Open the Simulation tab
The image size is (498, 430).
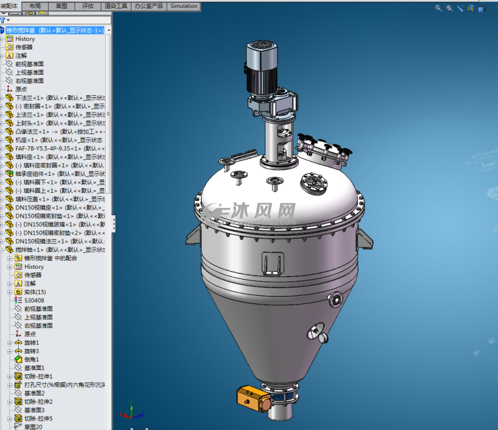(x=183, y=6)
